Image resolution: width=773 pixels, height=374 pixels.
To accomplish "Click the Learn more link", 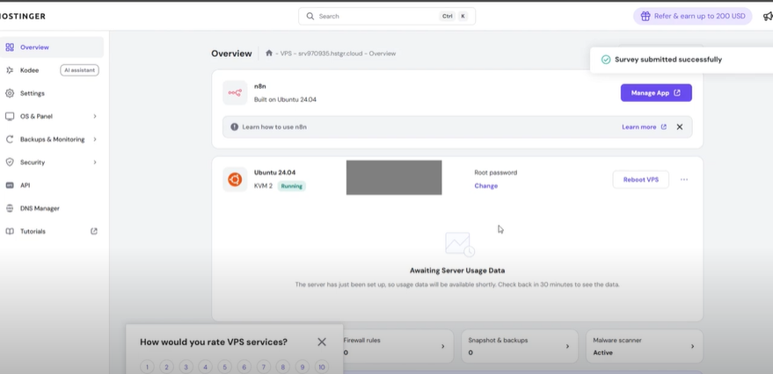I will coord(644,127).
